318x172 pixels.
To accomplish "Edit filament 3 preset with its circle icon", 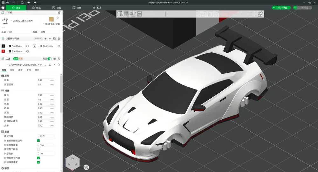I will click(28, 51).
